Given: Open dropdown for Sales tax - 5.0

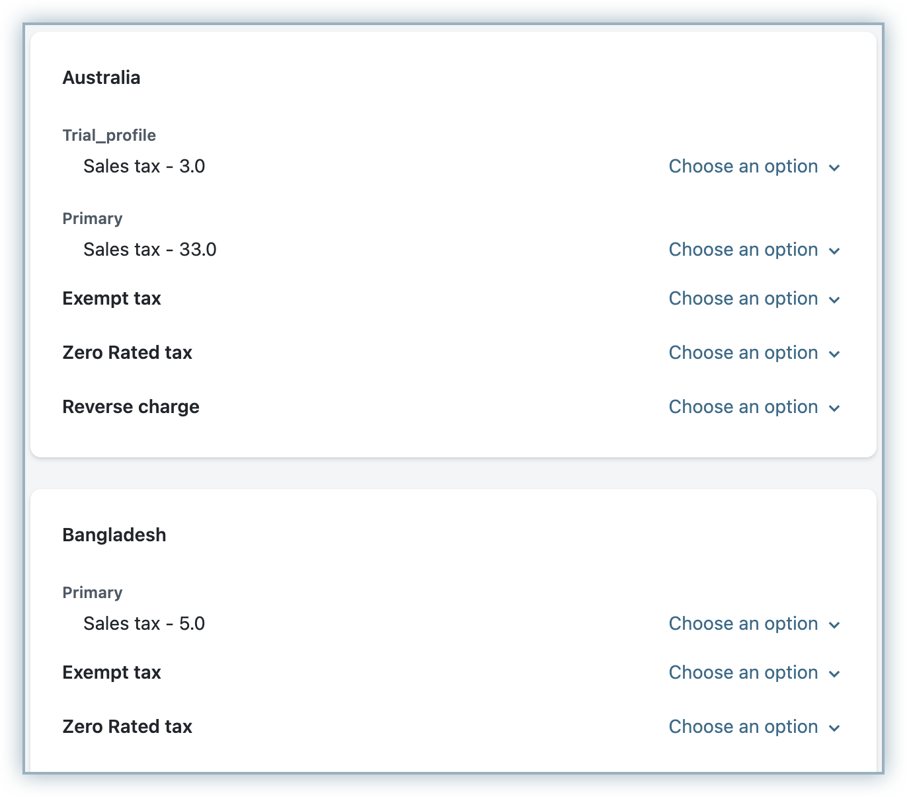Looking at the screenshot, I should pyautogui.click(x=754, y=624).
